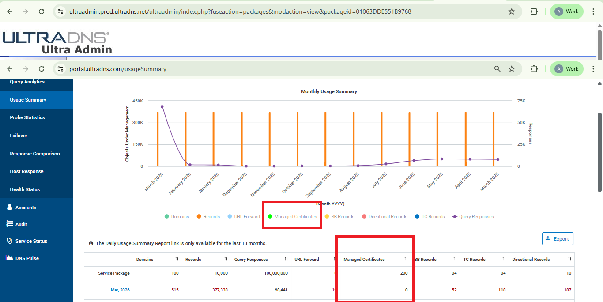Go back in the portal.ultradns.com window
This screenshot has height=302, width=603.
[10, 69]
